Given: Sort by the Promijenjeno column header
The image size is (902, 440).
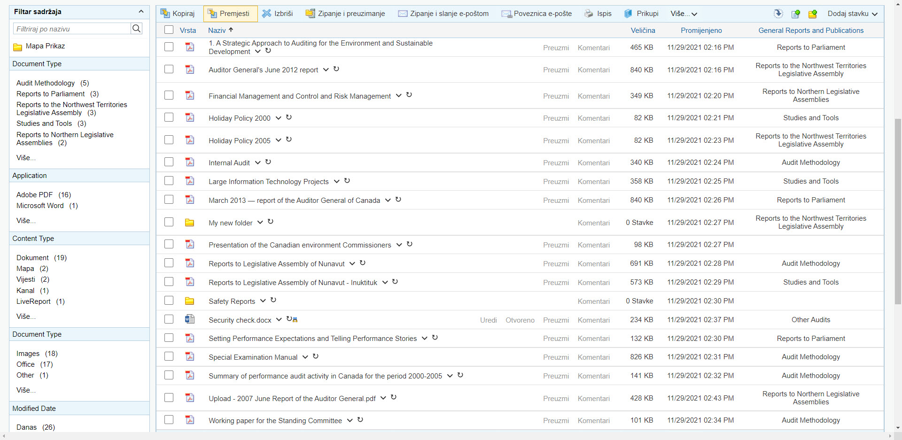Looking at the screenshot, I should click(701, 31).
